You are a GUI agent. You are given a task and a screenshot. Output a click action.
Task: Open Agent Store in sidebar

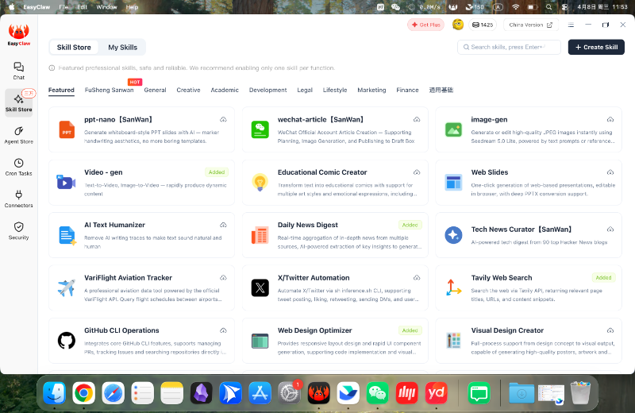[18, 135]
